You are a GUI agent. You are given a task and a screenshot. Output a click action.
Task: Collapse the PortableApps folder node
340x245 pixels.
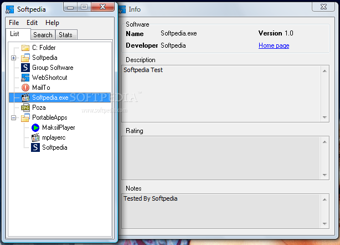(13, 118)
